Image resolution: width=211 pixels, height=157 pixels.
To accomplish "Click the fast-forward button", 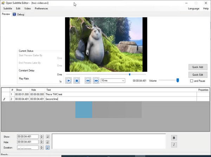I will (96, 81).
